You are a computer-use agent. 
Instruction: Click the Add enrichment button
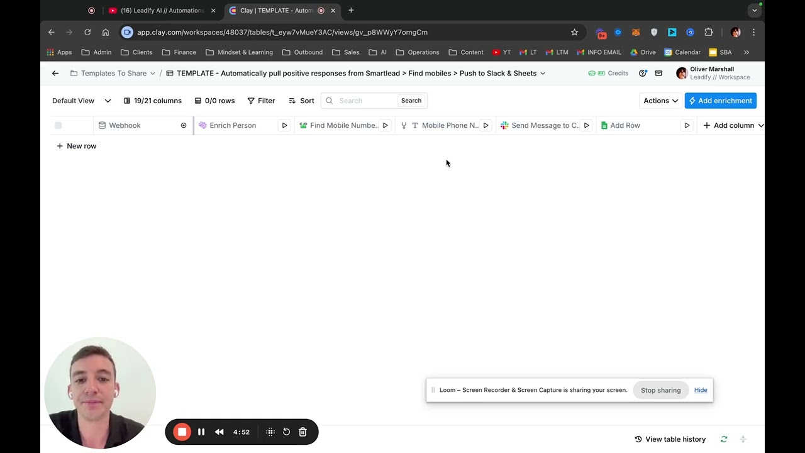point(721,101)
